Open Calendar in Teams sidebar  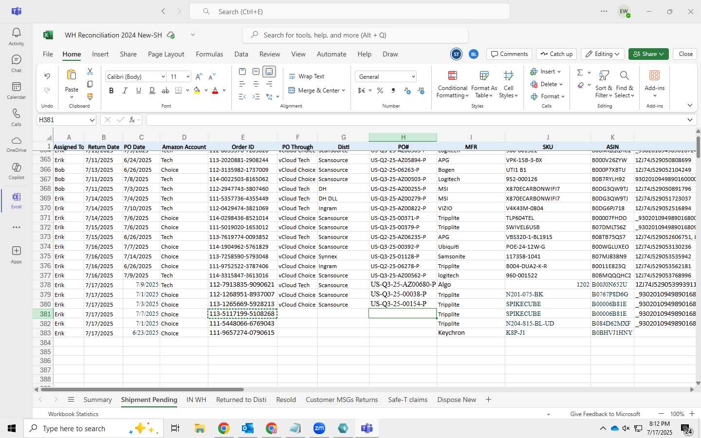point(16,91)
